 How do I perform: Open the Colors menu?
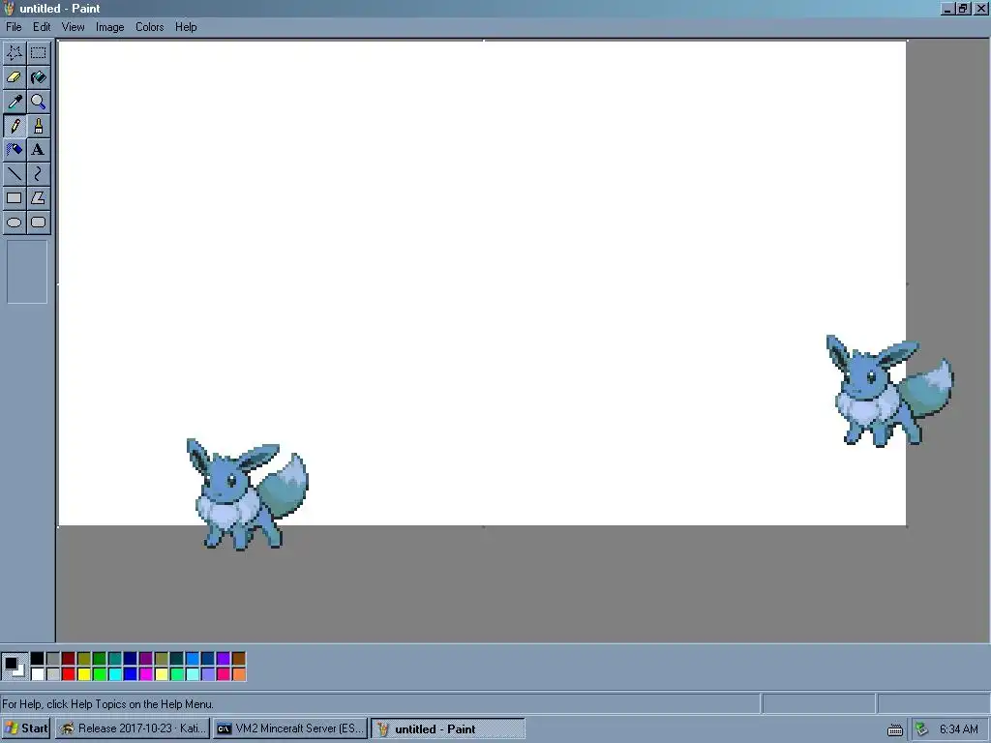pyautogui.click(x=150, y=26)
